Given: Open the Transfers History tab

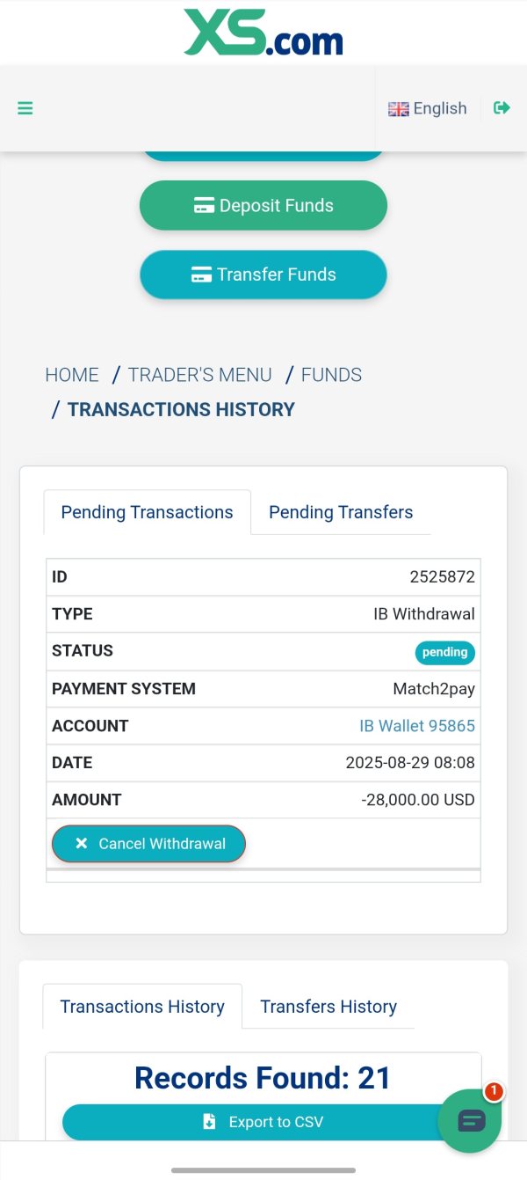Looking at the screenshot, I should (328, 1007).
